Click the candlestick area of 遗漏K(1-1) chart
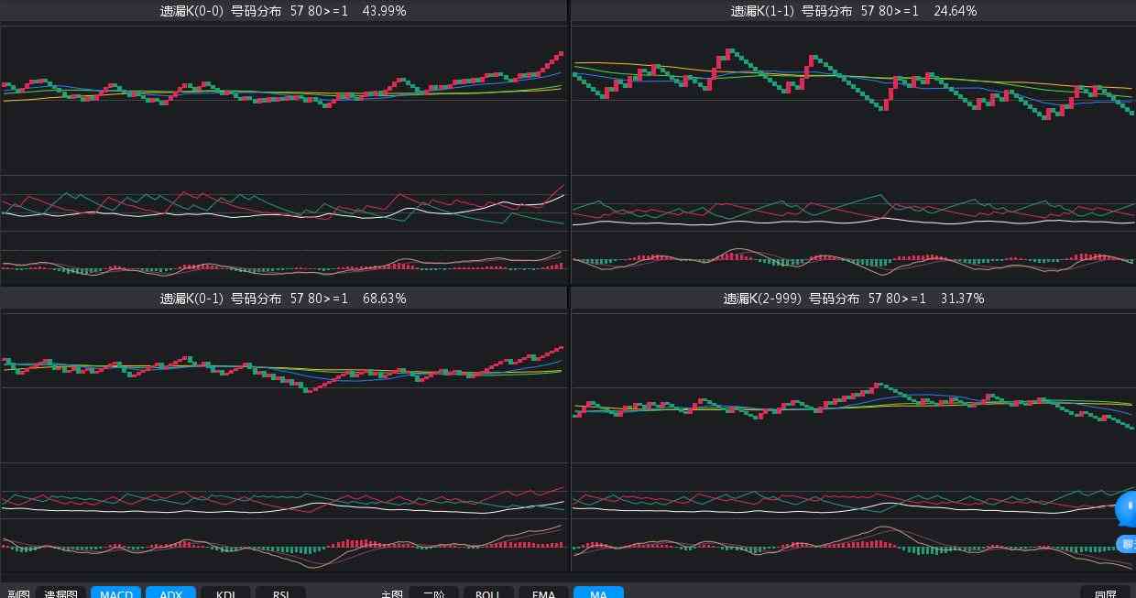1136x598 pixels. coord(853,92)
